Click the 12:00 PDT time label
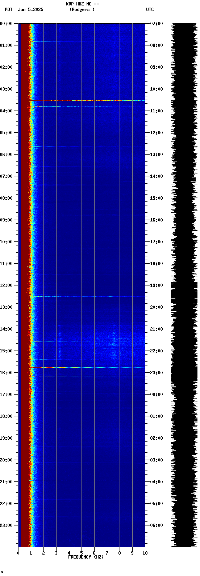The height and width of the screenshot is (576, 200). coord(7,285)
